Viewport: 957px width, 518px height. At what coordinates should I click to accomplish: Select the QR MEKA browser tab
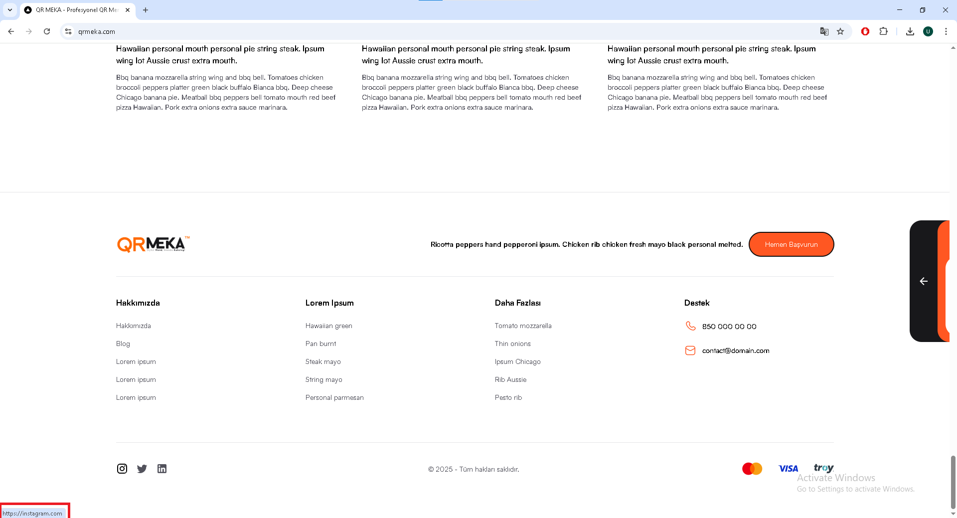(78, 10)
